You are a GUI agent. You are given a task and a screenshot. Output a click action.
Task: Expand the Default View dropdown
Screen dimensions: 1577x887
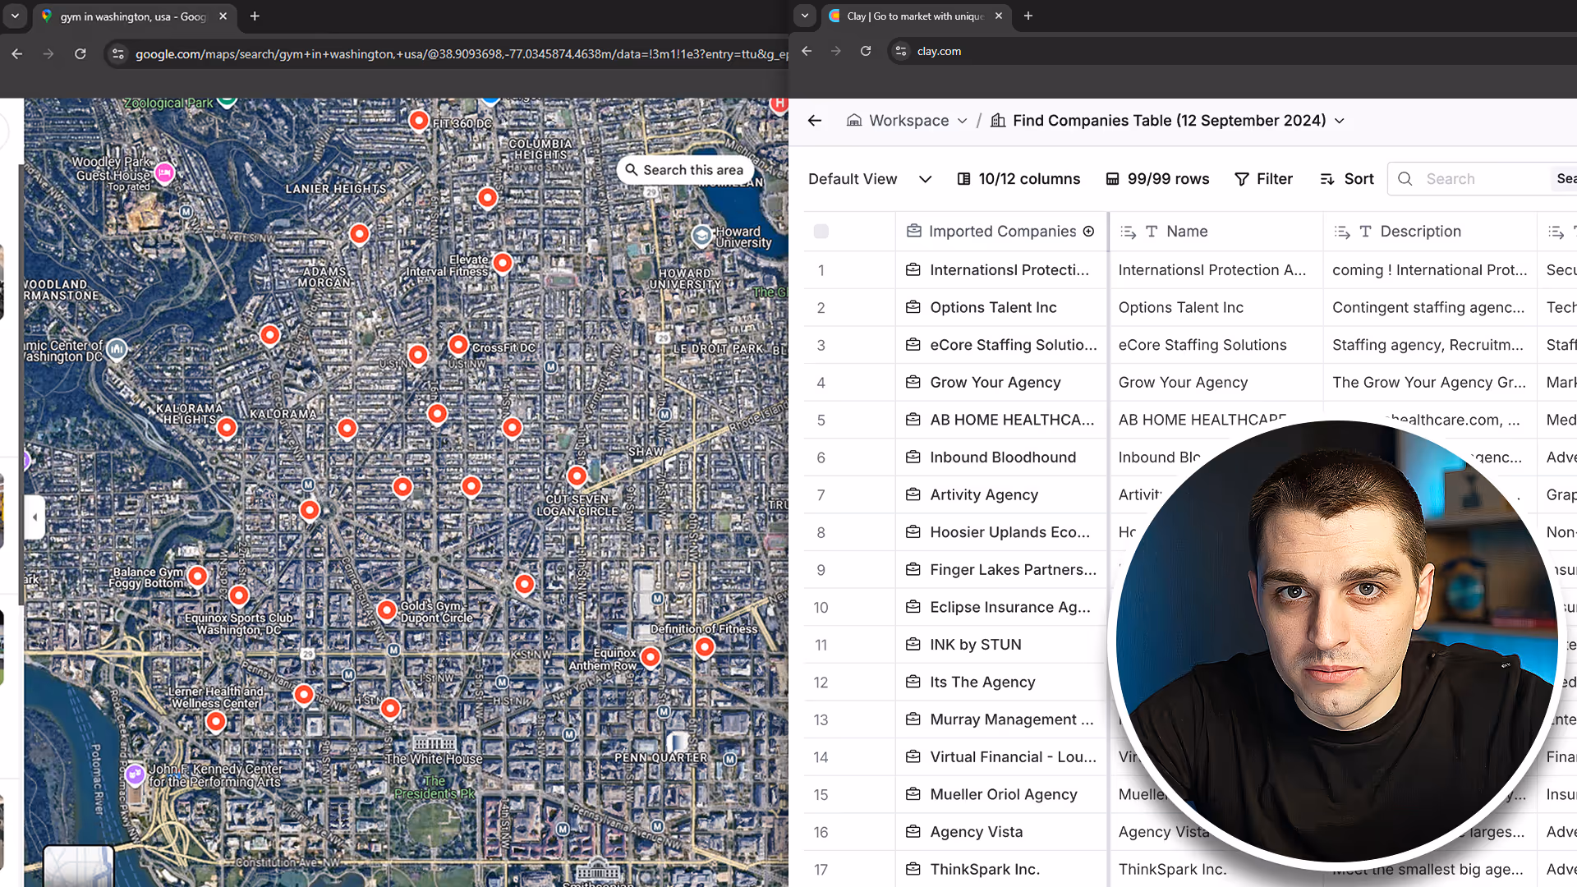pos(925,179)
